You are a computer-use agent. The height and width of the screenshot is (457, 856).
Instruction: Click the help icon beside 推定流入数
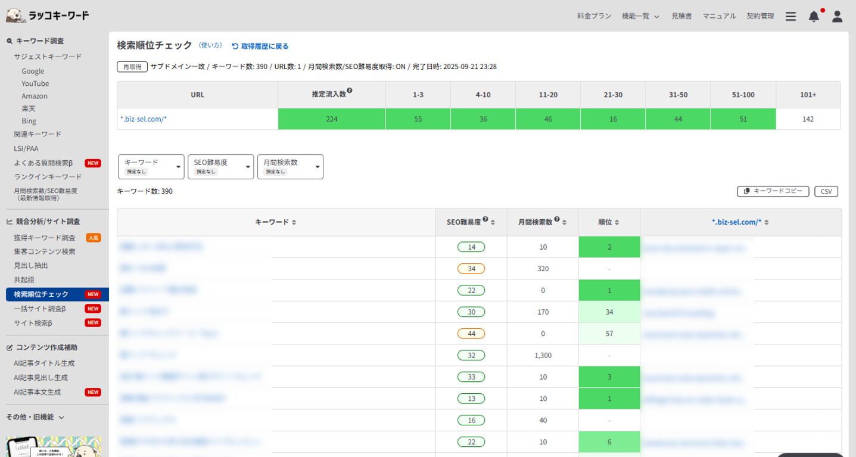click(350, 91)
